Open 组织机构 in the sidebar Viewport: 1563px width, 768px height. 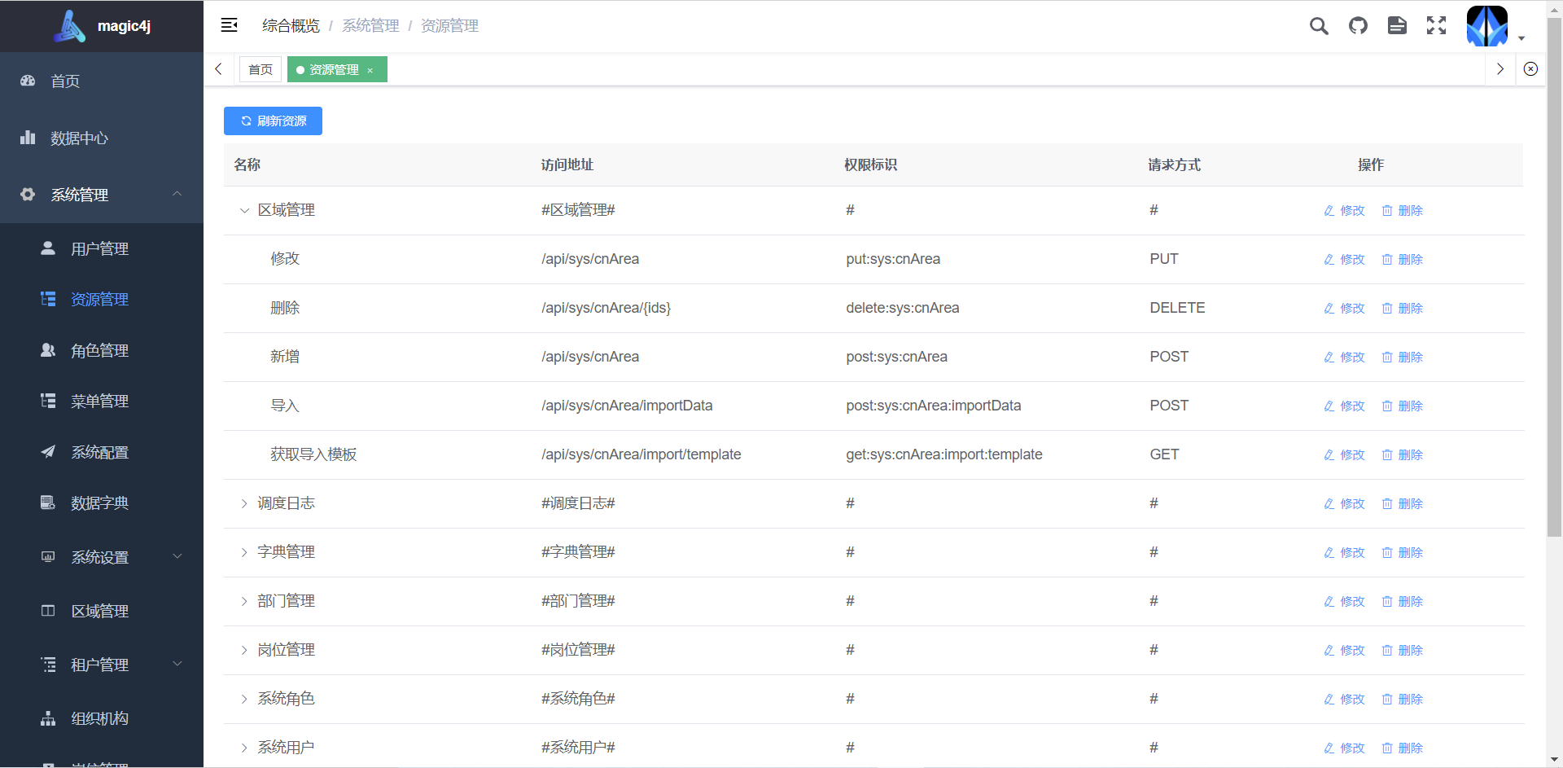(102, 718)
